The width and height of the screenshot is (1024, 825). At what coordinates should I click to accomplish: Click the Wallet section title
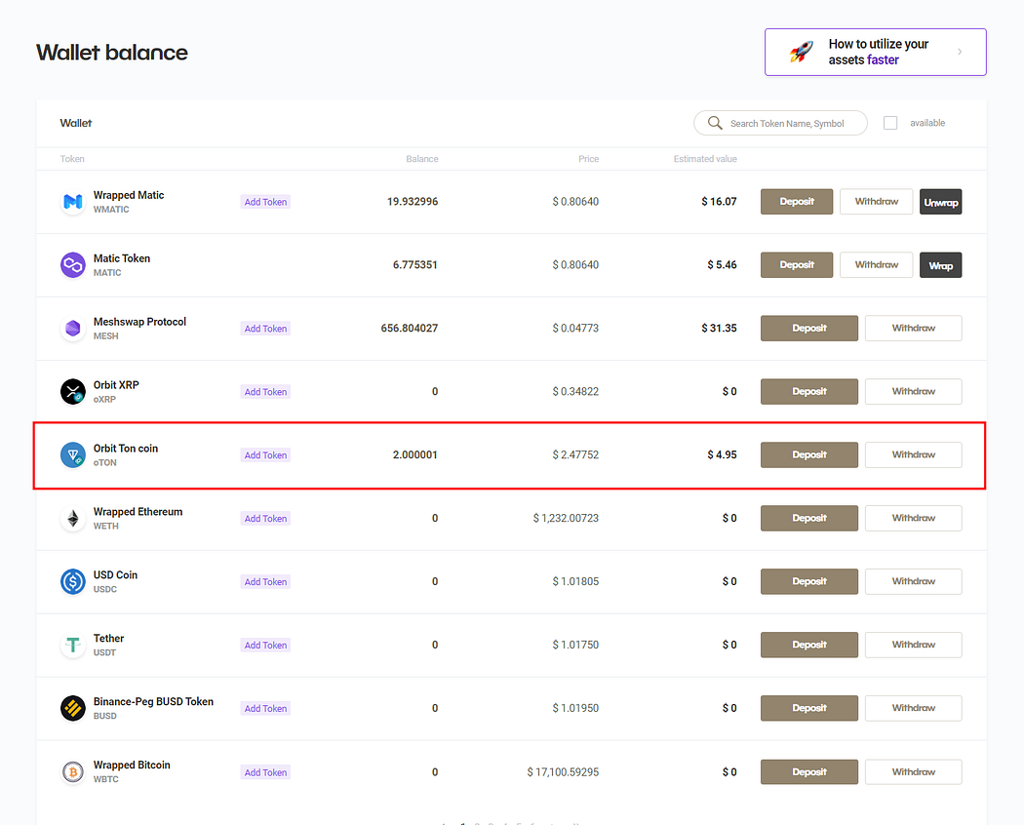(x=76, y=123)
